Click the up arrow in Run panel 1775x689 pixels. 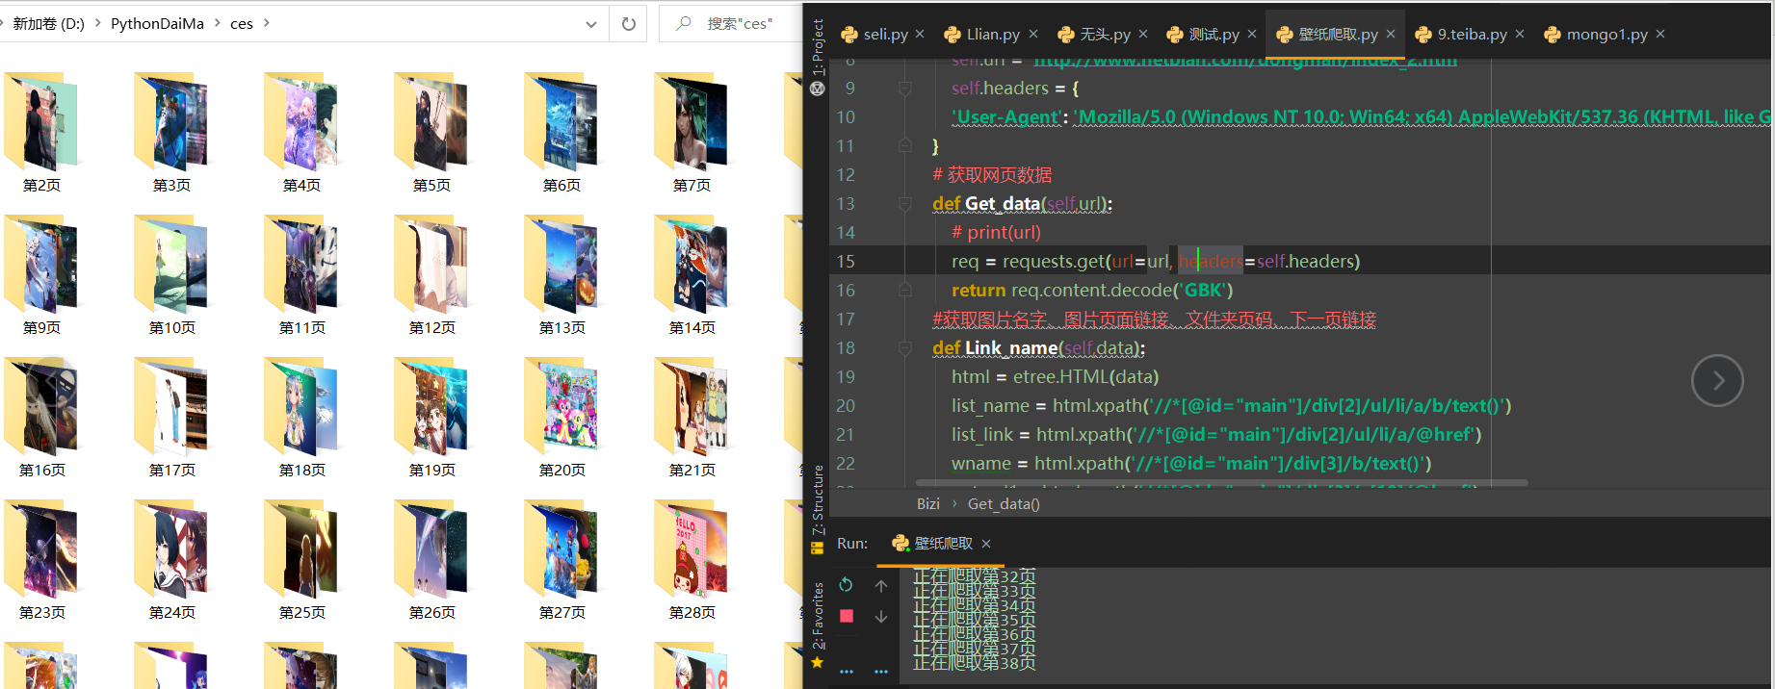click(x=881, y=585)
